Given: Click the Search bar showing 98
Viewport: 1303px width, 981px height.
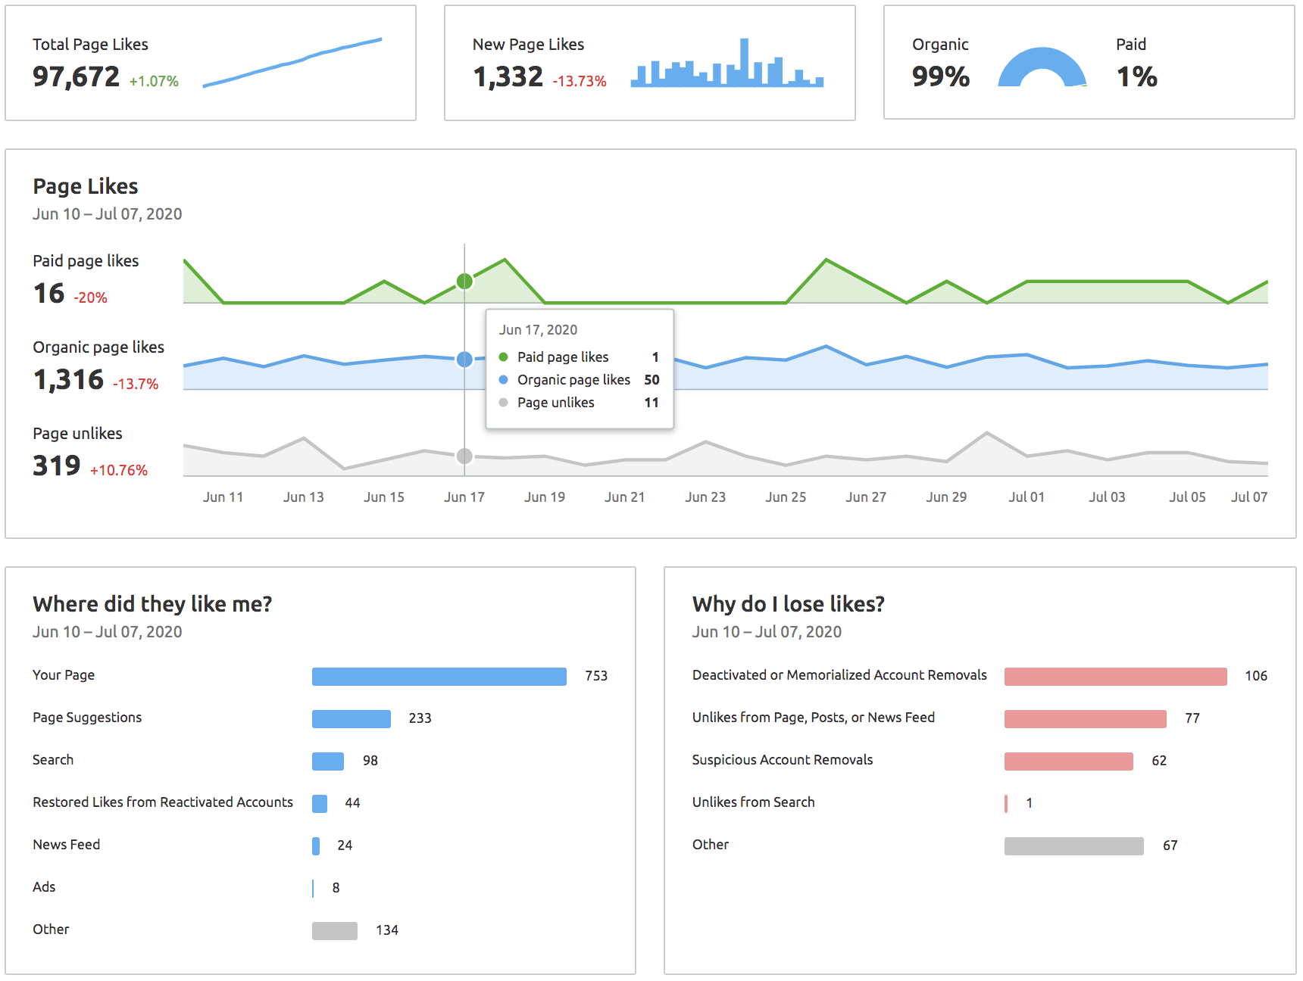Looking at the screenshot, I should (328, 761).
